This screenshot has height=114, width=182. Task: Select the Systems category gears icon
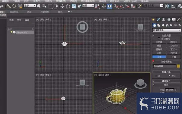tap(180, 25)
